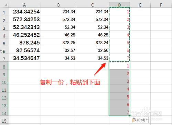Click cell showing 32.56
172x125 pixels.
click(x=93, y=50)
